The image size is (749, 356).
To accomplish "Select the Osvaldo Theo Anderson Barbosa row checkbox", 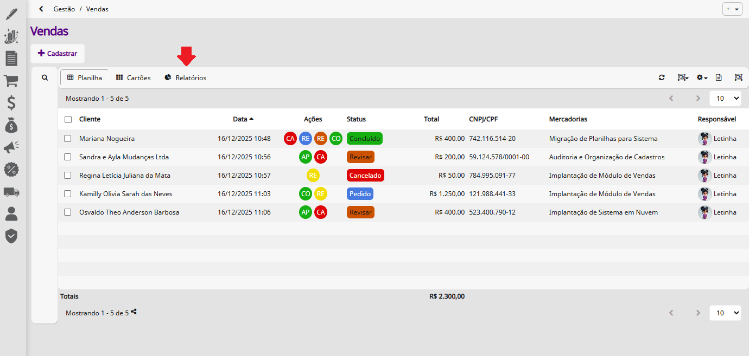I will point(68,212).
